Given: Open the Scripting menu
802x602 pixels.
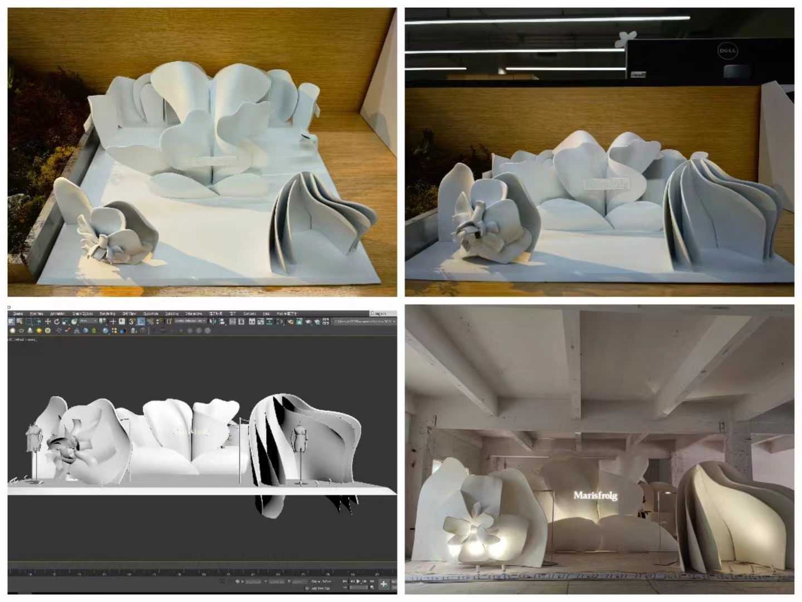Looking at the screenshot, I should (x=172, y=313).
